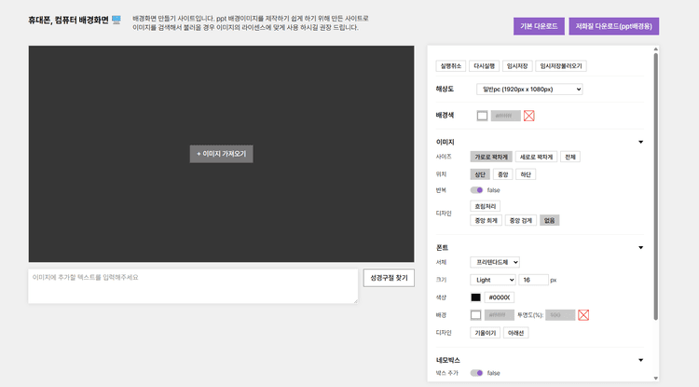Open the 배경색 white color swatch
Image resolution: width=699 pixels, height=387 pixels.
pyautogui.click(x=482, y=116)
